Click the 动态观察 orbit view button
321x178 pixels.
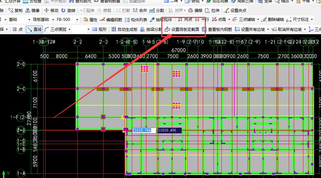(x=218, y=1)
